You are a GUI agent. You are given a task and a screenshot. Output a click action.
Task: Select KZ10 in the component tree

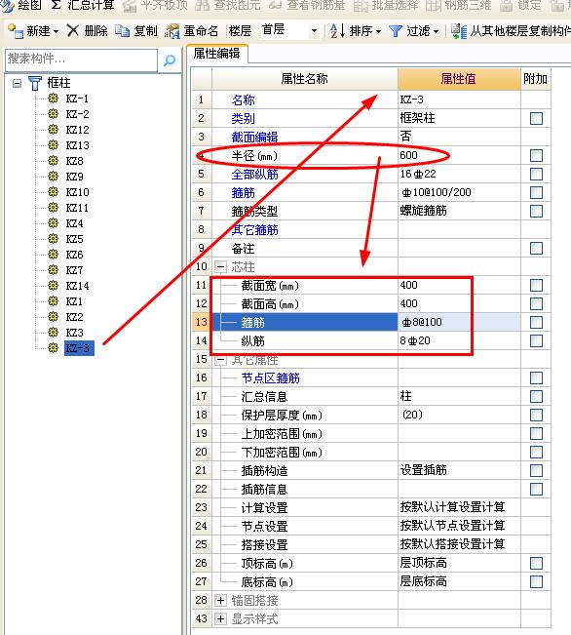(x=77, y=192)
